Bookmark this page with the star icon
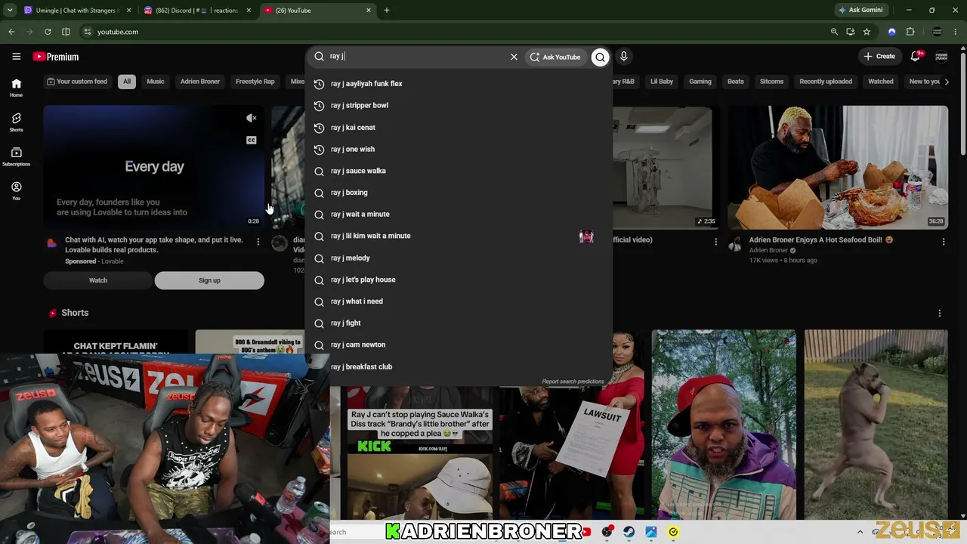The width and height of the screenshot is (967, 544). [x=867, y=32]
